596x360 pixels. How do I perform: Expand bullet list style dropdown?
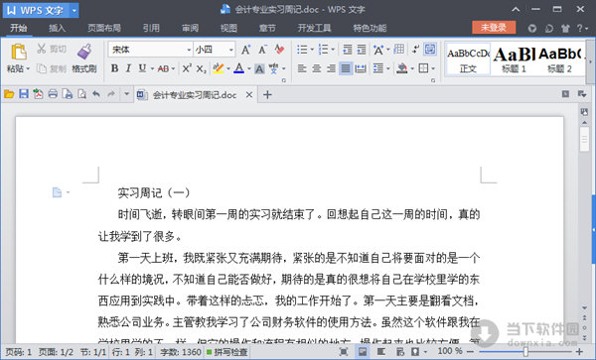click(x=312, y=50)
